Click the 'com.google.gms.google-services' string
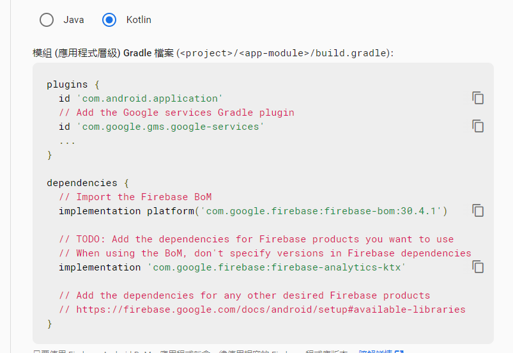This screenshot has height=353, width=513. point(170,127)
